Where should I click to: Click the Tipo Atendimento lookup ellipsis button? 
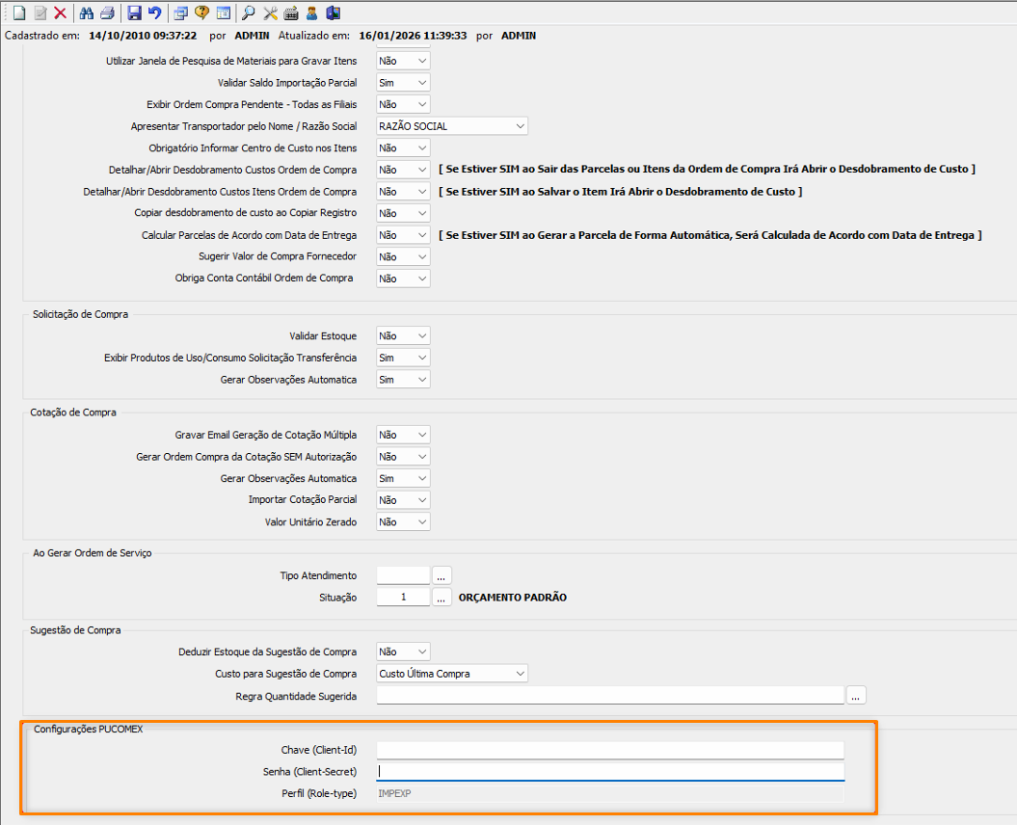pos(442,575)
